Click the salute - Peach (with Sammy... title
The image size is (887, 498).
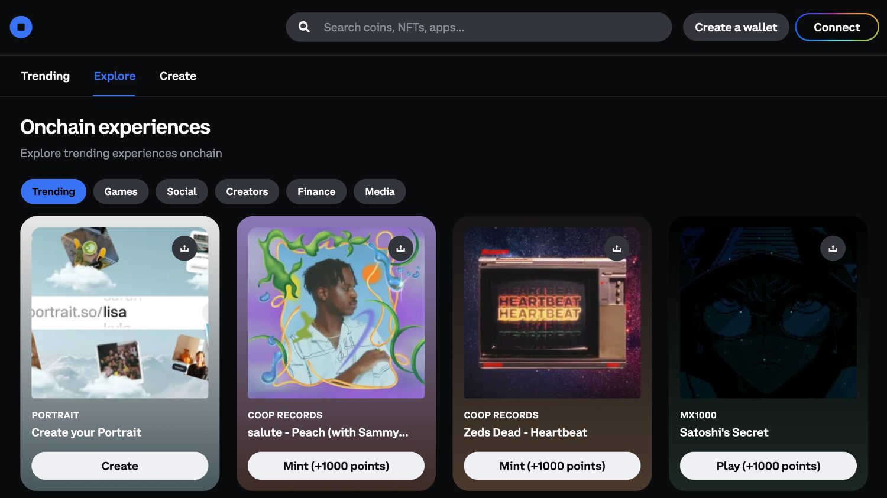click(328, 432)
